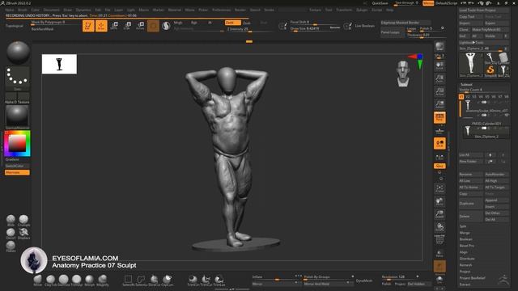Open the Dots stroke selector
The width and height of the screenshot is (518, 291).
coord(18,78)
